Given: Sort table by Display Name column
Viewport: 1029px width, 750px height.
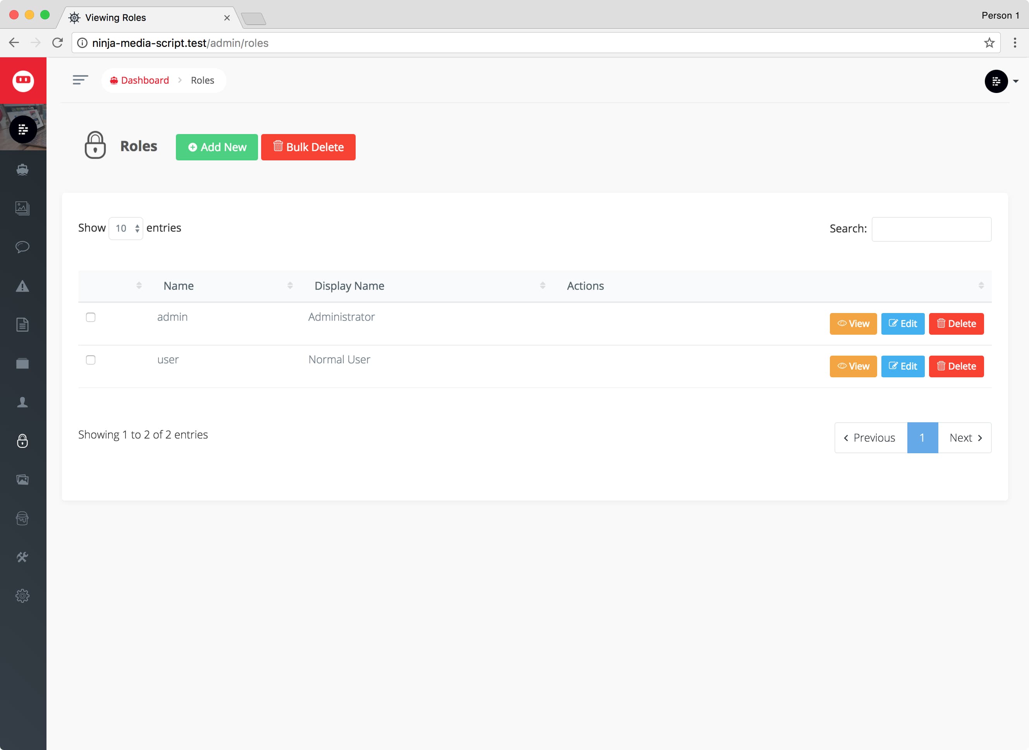Looking at the screenshot, I should [x=349, y=286].
